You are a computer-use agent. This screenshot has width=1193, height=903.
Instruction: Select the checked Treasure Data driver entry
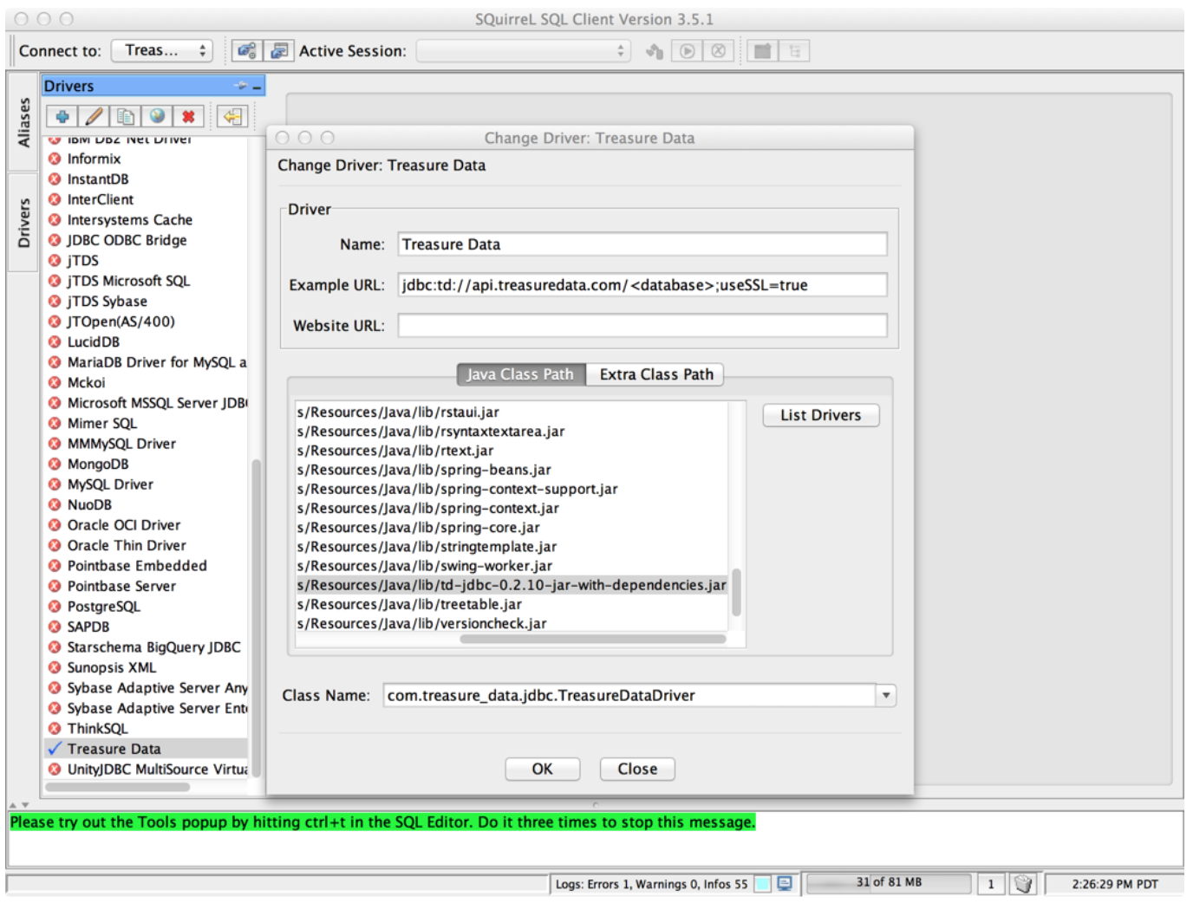click(114, 749)
